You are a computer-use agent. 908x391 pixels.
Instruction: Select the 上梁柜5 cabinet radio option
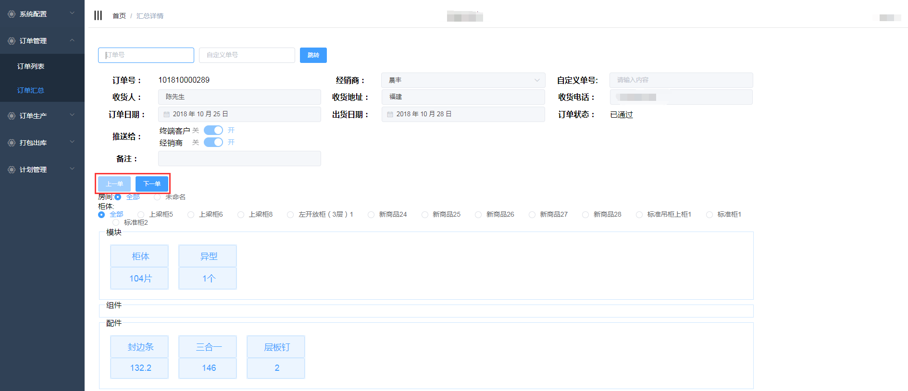point(141,215)
